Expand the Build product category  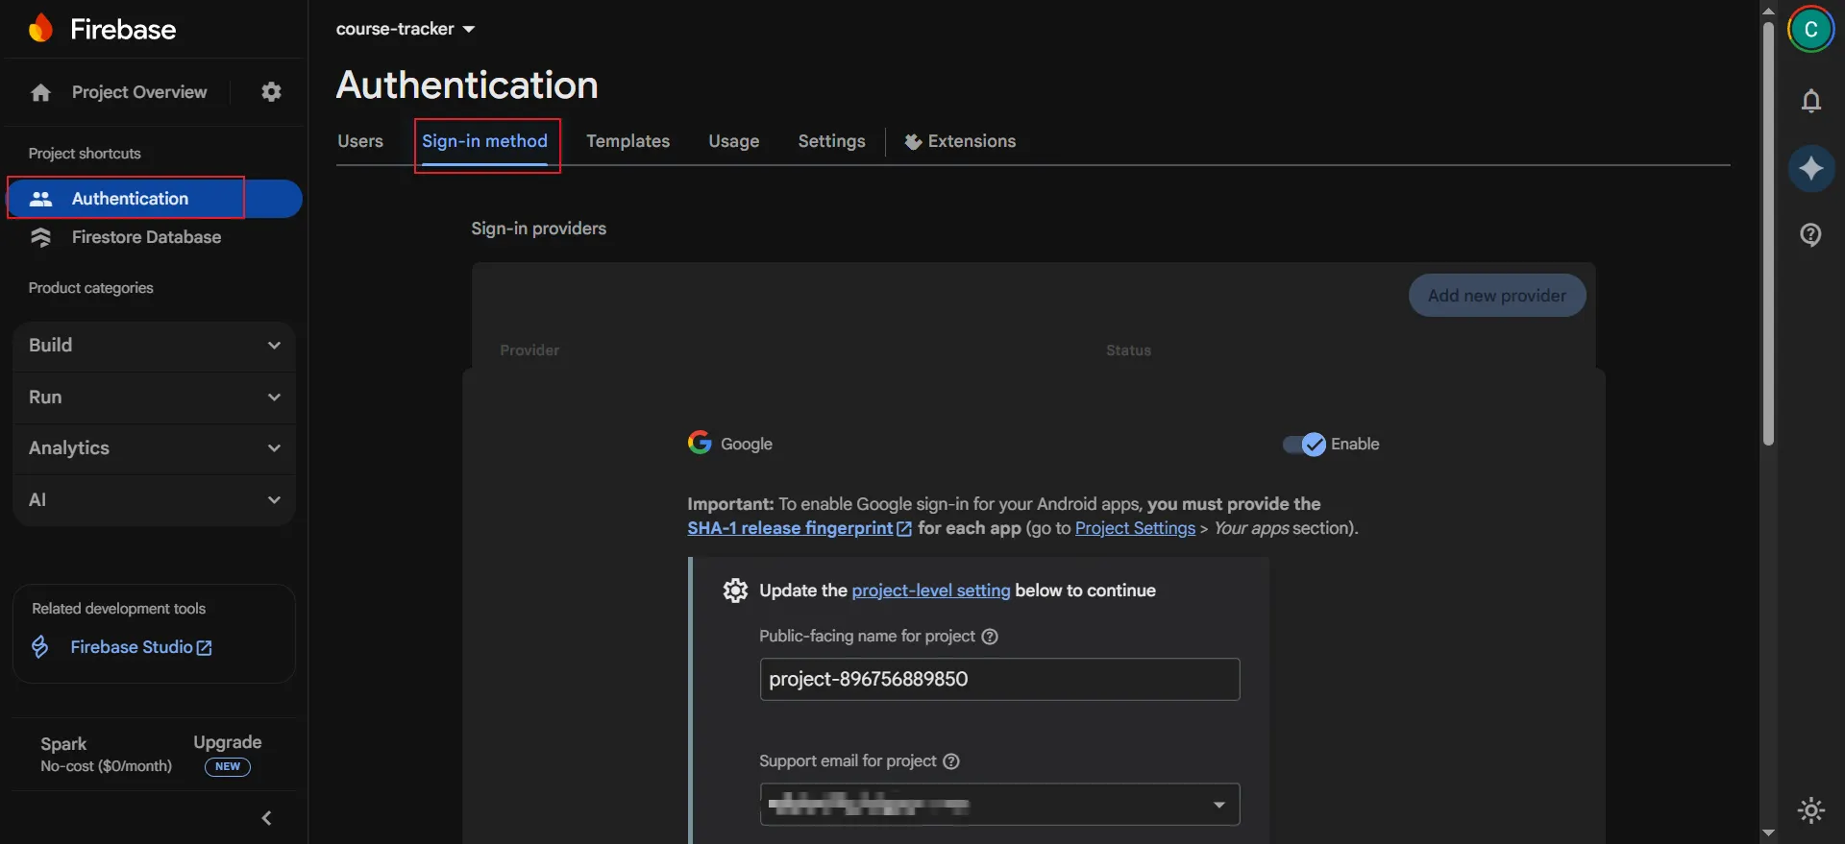tap(154, 346)
